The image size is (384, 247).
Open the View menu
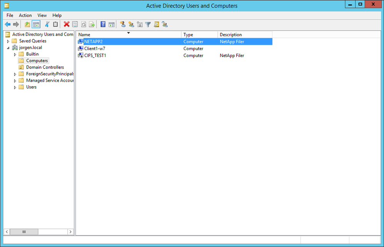[42, 15]
